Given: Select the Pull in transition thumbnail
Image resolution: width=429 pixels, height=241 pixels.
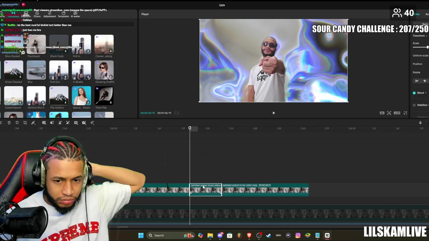Looking at the screenshot, I should click(81, 44).
